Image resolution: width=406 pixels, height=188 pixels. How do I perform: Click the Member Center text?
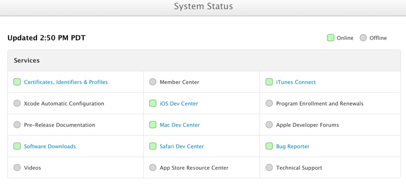(x=180, y=82)
